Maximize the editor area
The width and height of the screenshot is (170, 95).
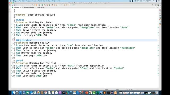[158, 7]
